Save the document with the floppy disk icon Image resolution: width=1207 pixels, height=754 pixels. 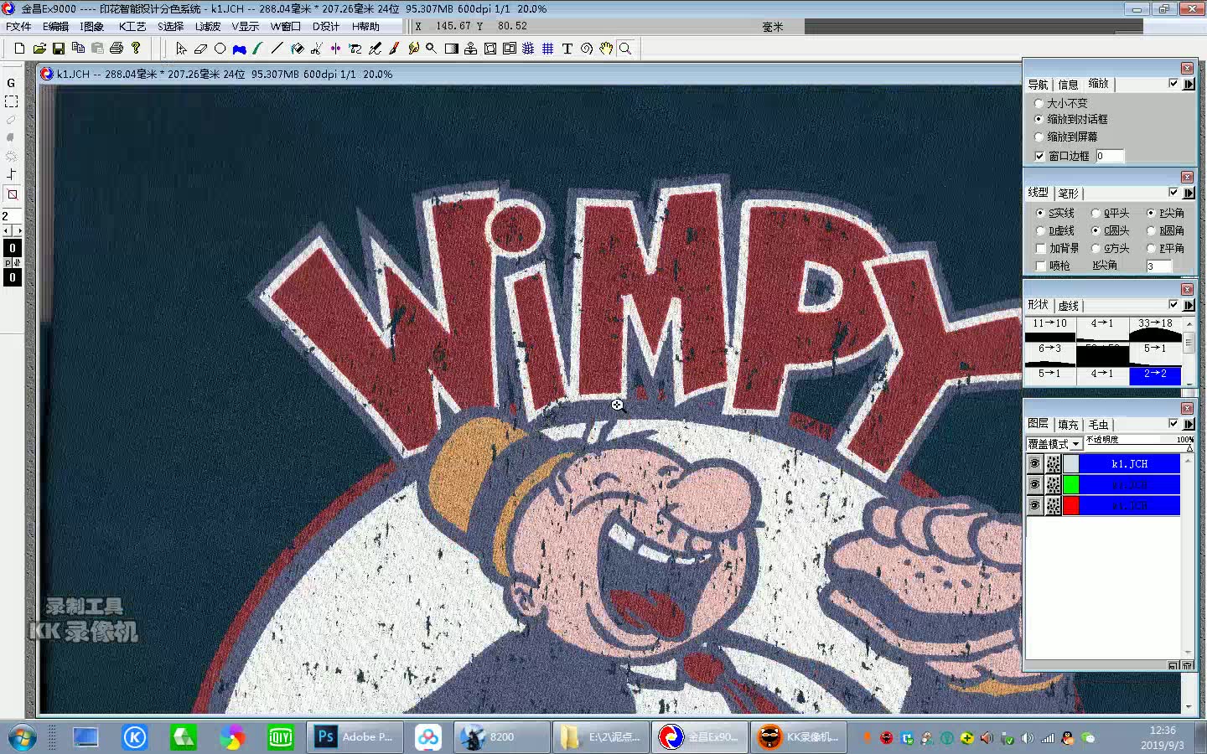pos(59,49)
